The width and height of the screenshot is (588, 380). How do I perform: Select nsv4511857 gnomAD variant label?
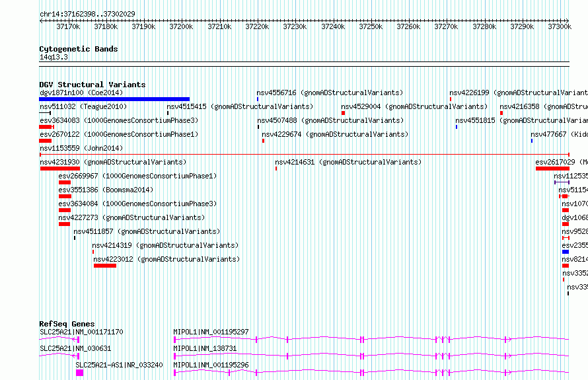[x=147, y=231]
